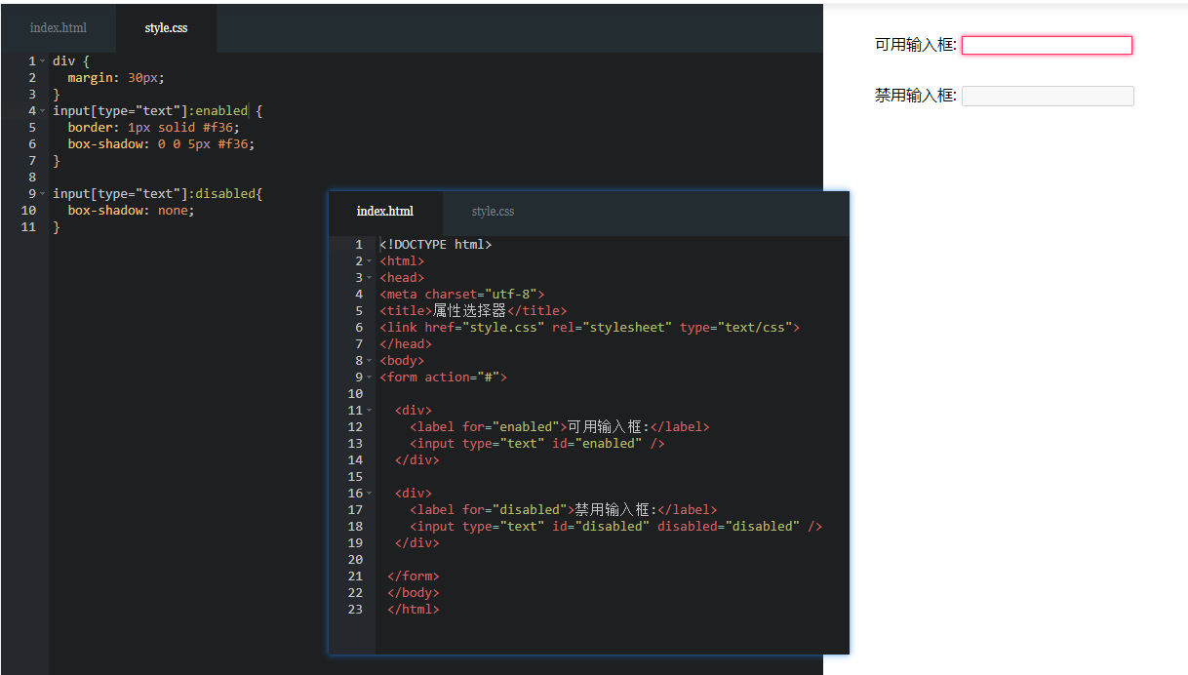
Task: Fold the <body> tag at line 8
Action: point(369,361)
